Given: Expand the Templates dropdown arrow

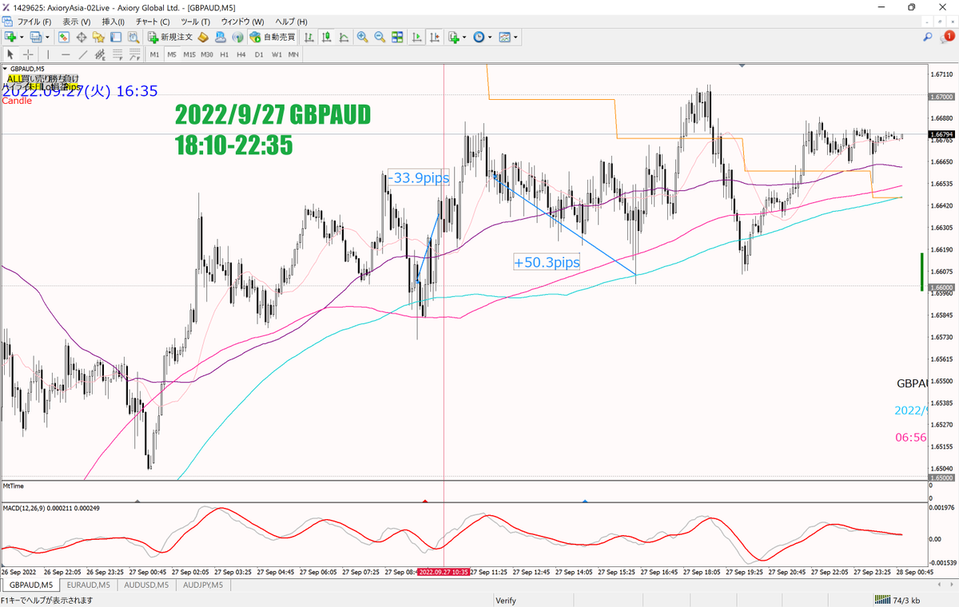Looking at the screenshot, I should (x=515, y=38).
